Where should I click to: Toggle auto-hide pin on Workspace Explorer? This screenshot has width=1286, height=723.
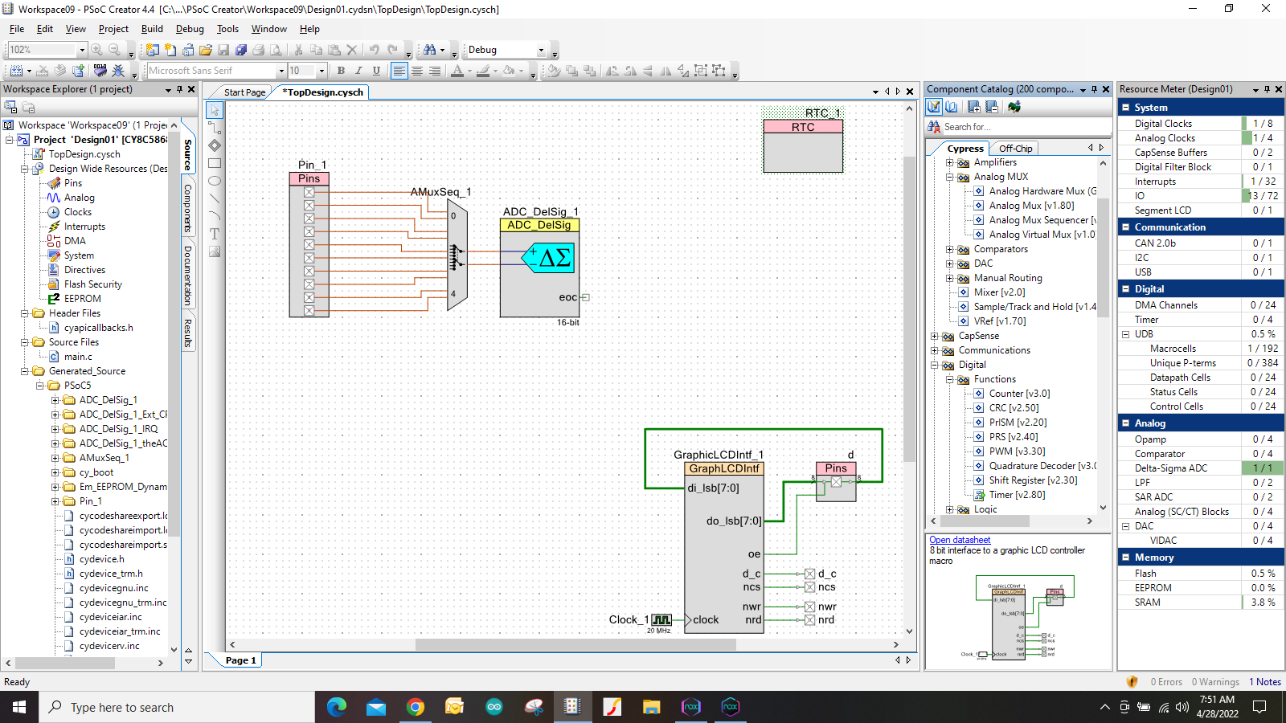pyautogui.click(x=179, y=89)
